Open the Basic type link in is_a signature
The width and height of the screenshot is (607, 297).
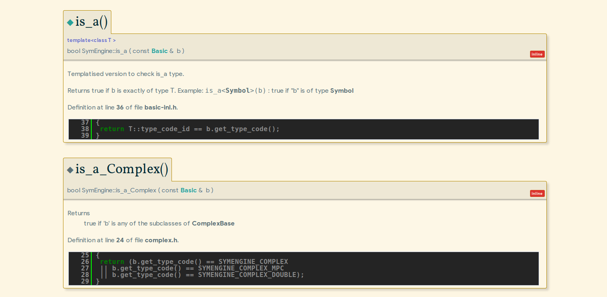point(159,51)
